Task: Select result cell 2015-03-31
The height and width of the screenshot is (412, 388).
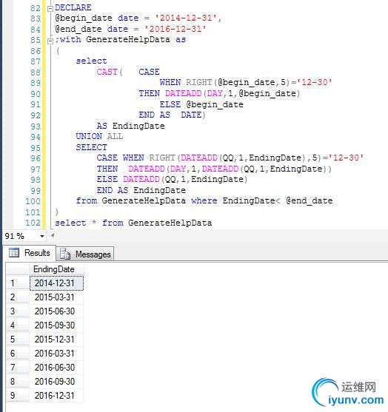Action: coord(56,297)
